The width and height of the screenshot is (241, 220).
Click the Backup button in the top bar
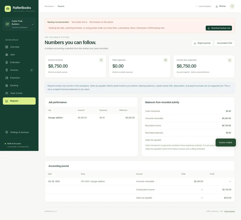point(221,6)
